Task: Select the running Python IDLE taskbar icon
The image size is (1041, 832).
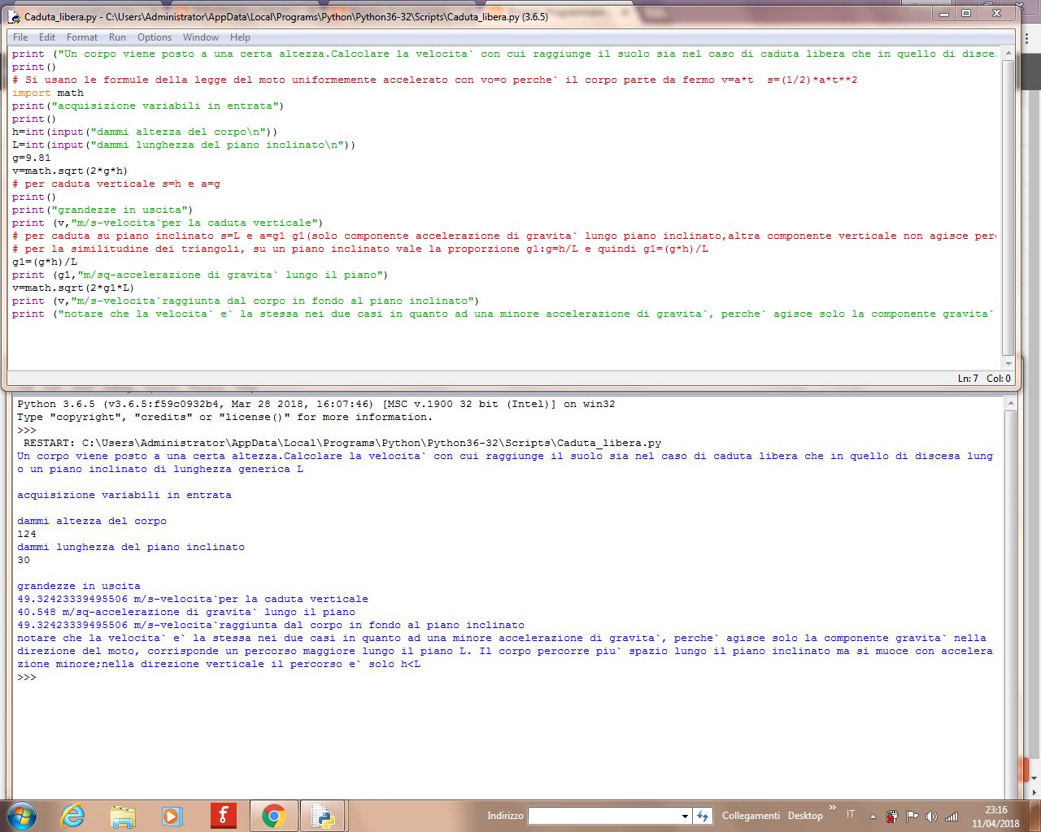Action: [324, 816]
